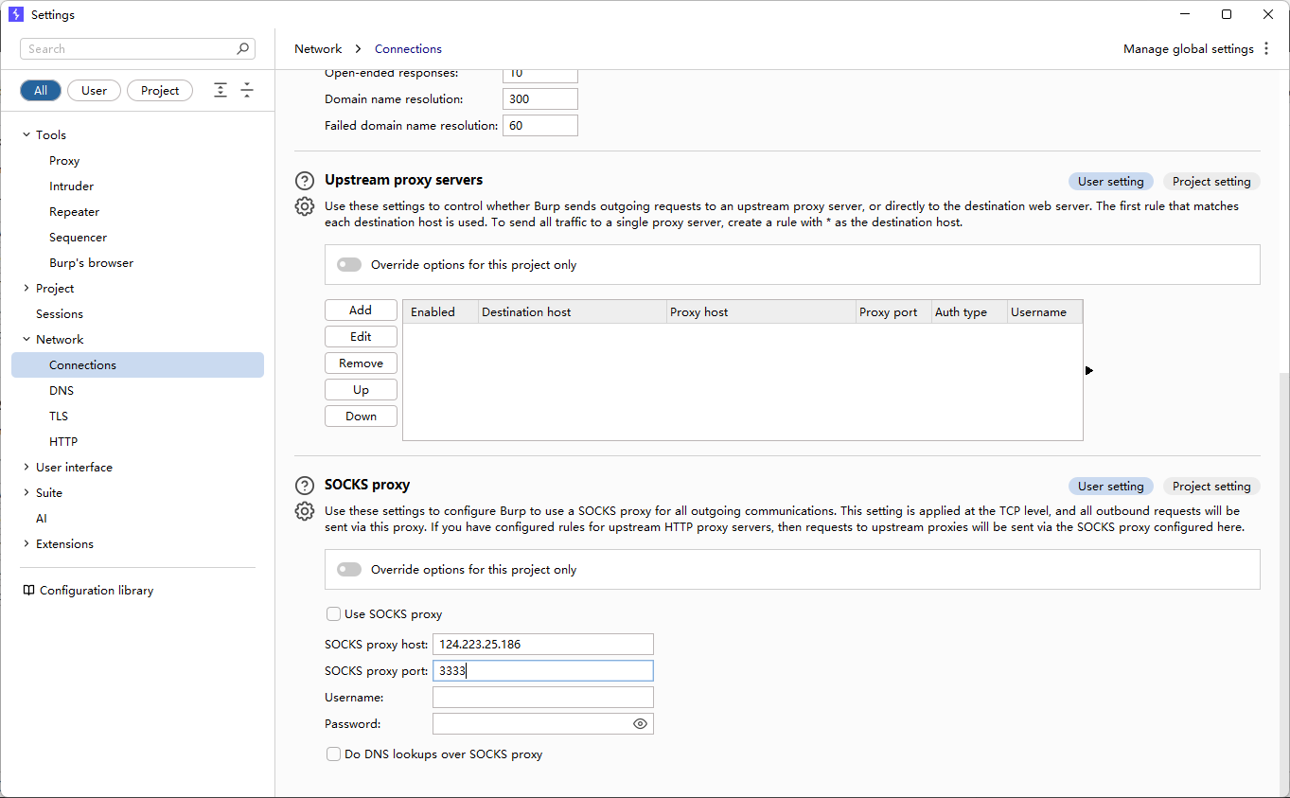Click Add to create upstream proxy rule
The height and width of the screenshot is (798, 1290).
click(x=361, y=310)
